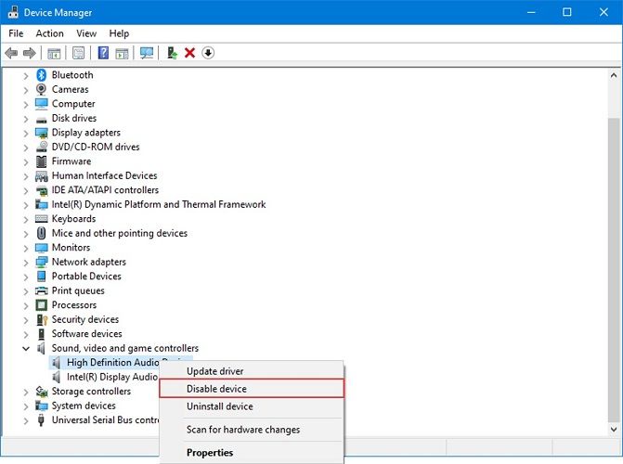Open Properties from the context menu
The width and height of the screenshot is (623, 464).
tap(252, 453)
